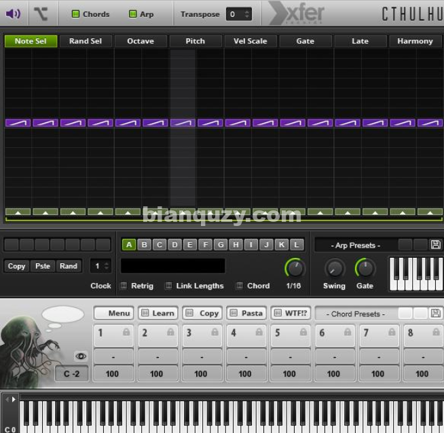
Task: Open the Vel Scale tab
Action: [x=250, y=41]
